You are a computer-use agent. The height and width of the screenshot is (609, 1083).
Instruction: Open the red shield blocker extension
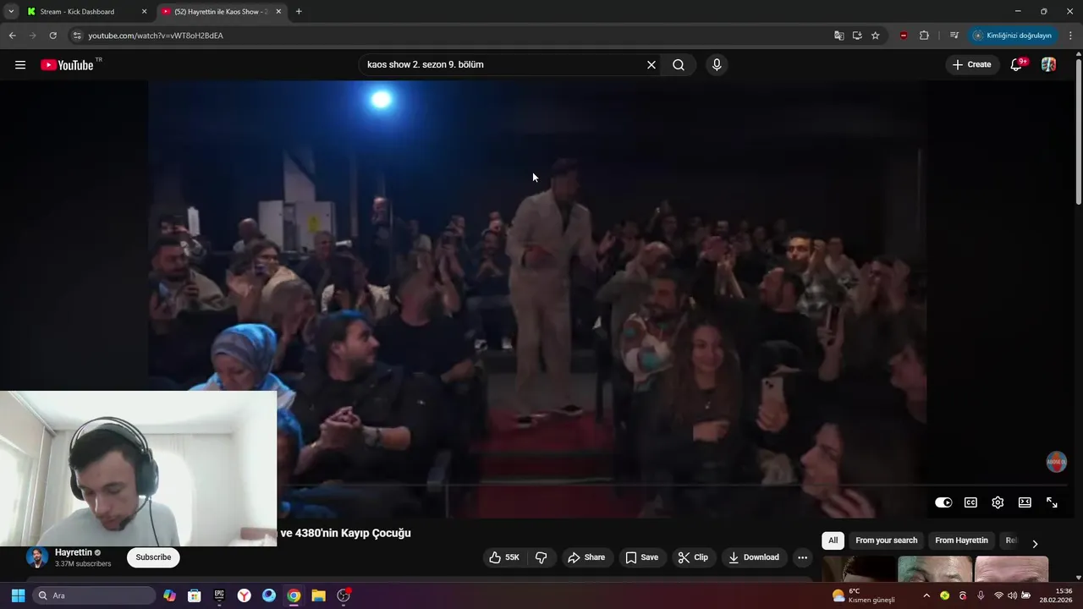tap(904, 36)
